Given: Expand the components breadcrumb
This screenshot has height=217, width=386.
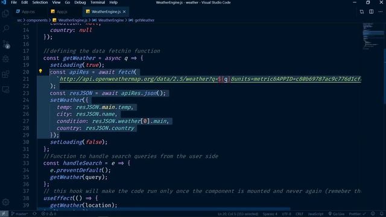Looking at the screenshot, I should [x=37, y=20].
